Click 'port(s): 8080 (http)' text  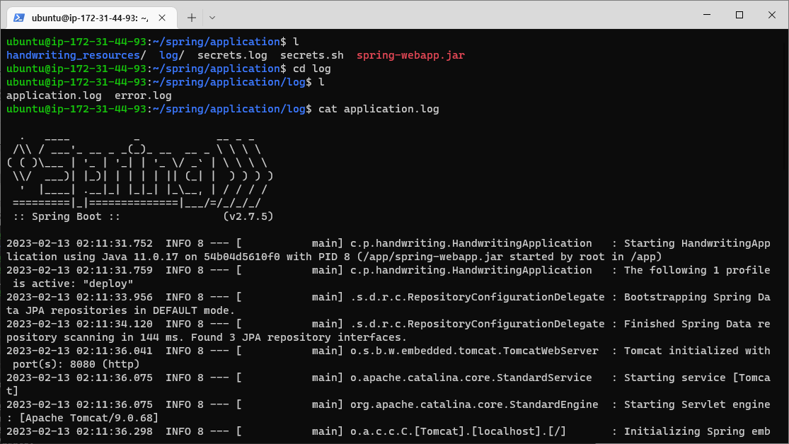[76, 364]
